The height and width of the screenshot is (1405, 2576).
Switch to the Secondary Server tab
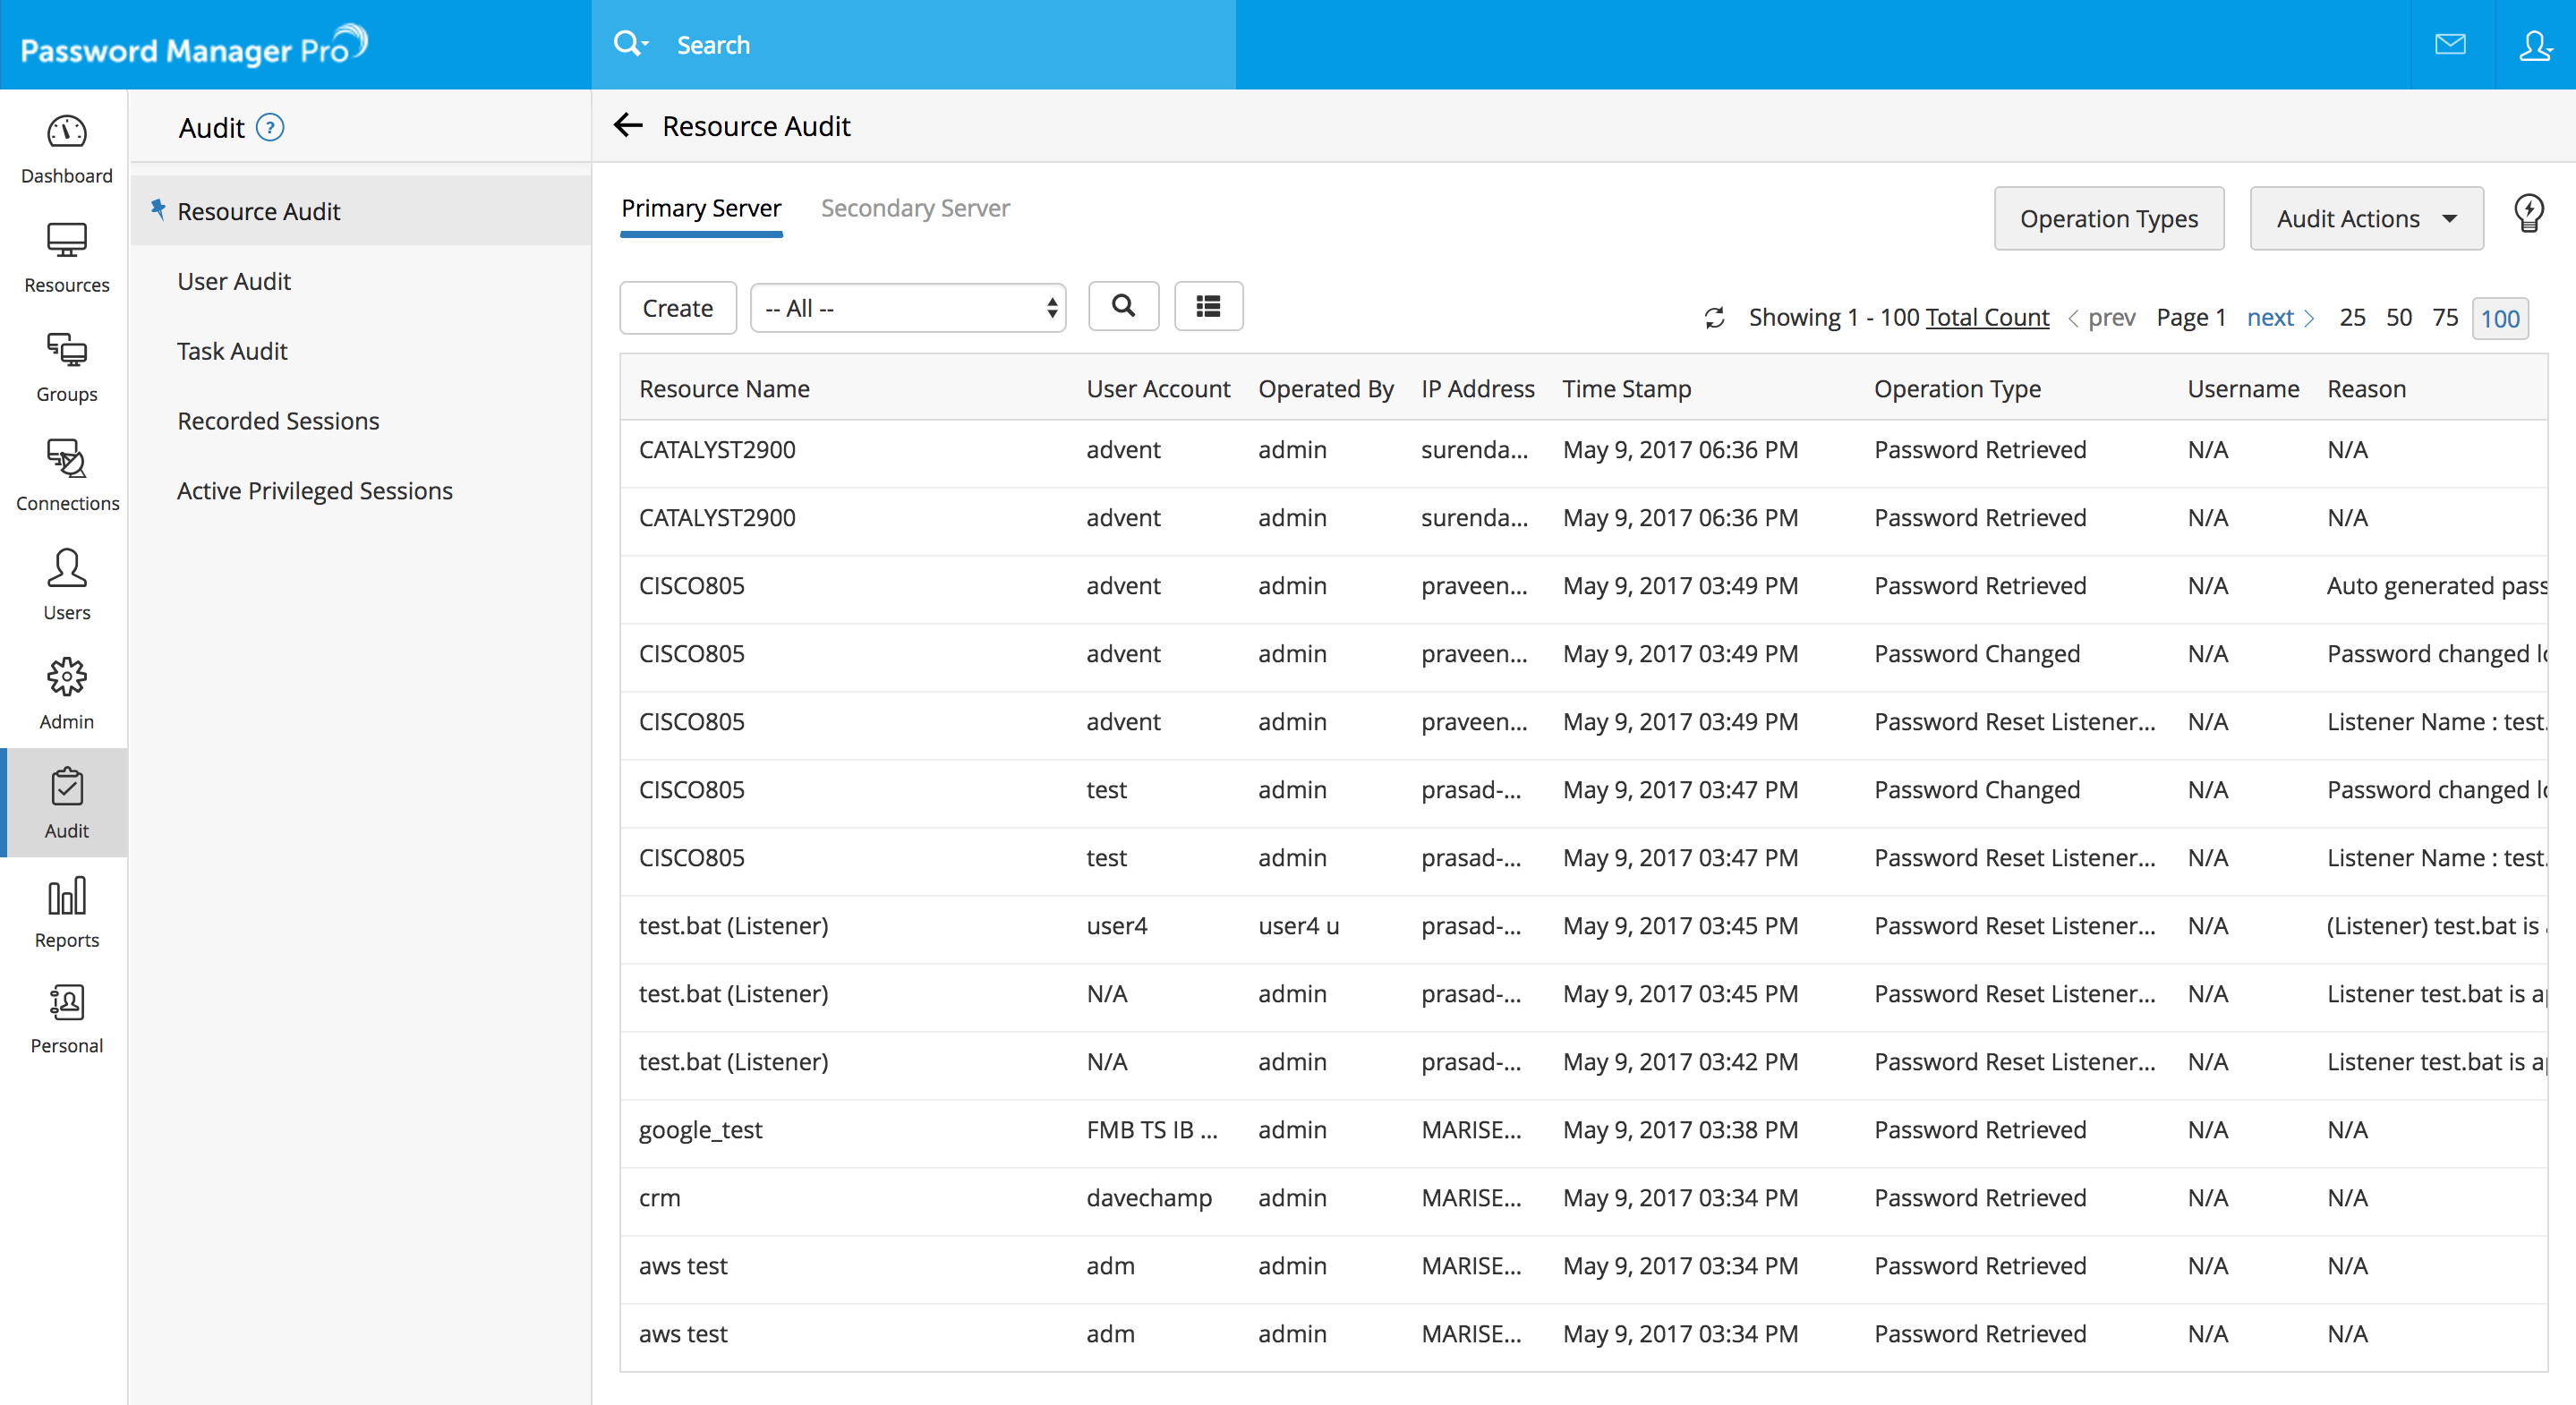tap(915, 208)
